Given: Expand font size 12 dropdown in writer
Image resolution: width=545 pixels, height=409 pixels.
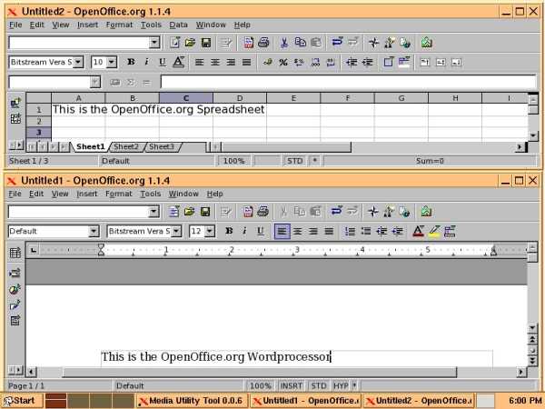Looking at the screenshot, I should [210, 231].
